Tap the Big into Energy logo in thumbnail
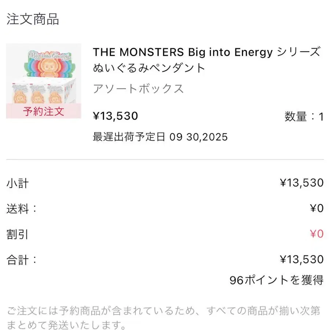The width and height of the screenshot is (330, 330). [49, 55]
